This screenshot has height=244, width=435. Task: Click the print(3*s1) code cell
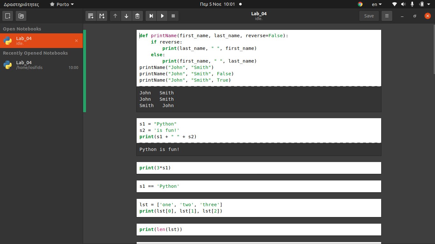pyautogui.click(x=259, y=168)
